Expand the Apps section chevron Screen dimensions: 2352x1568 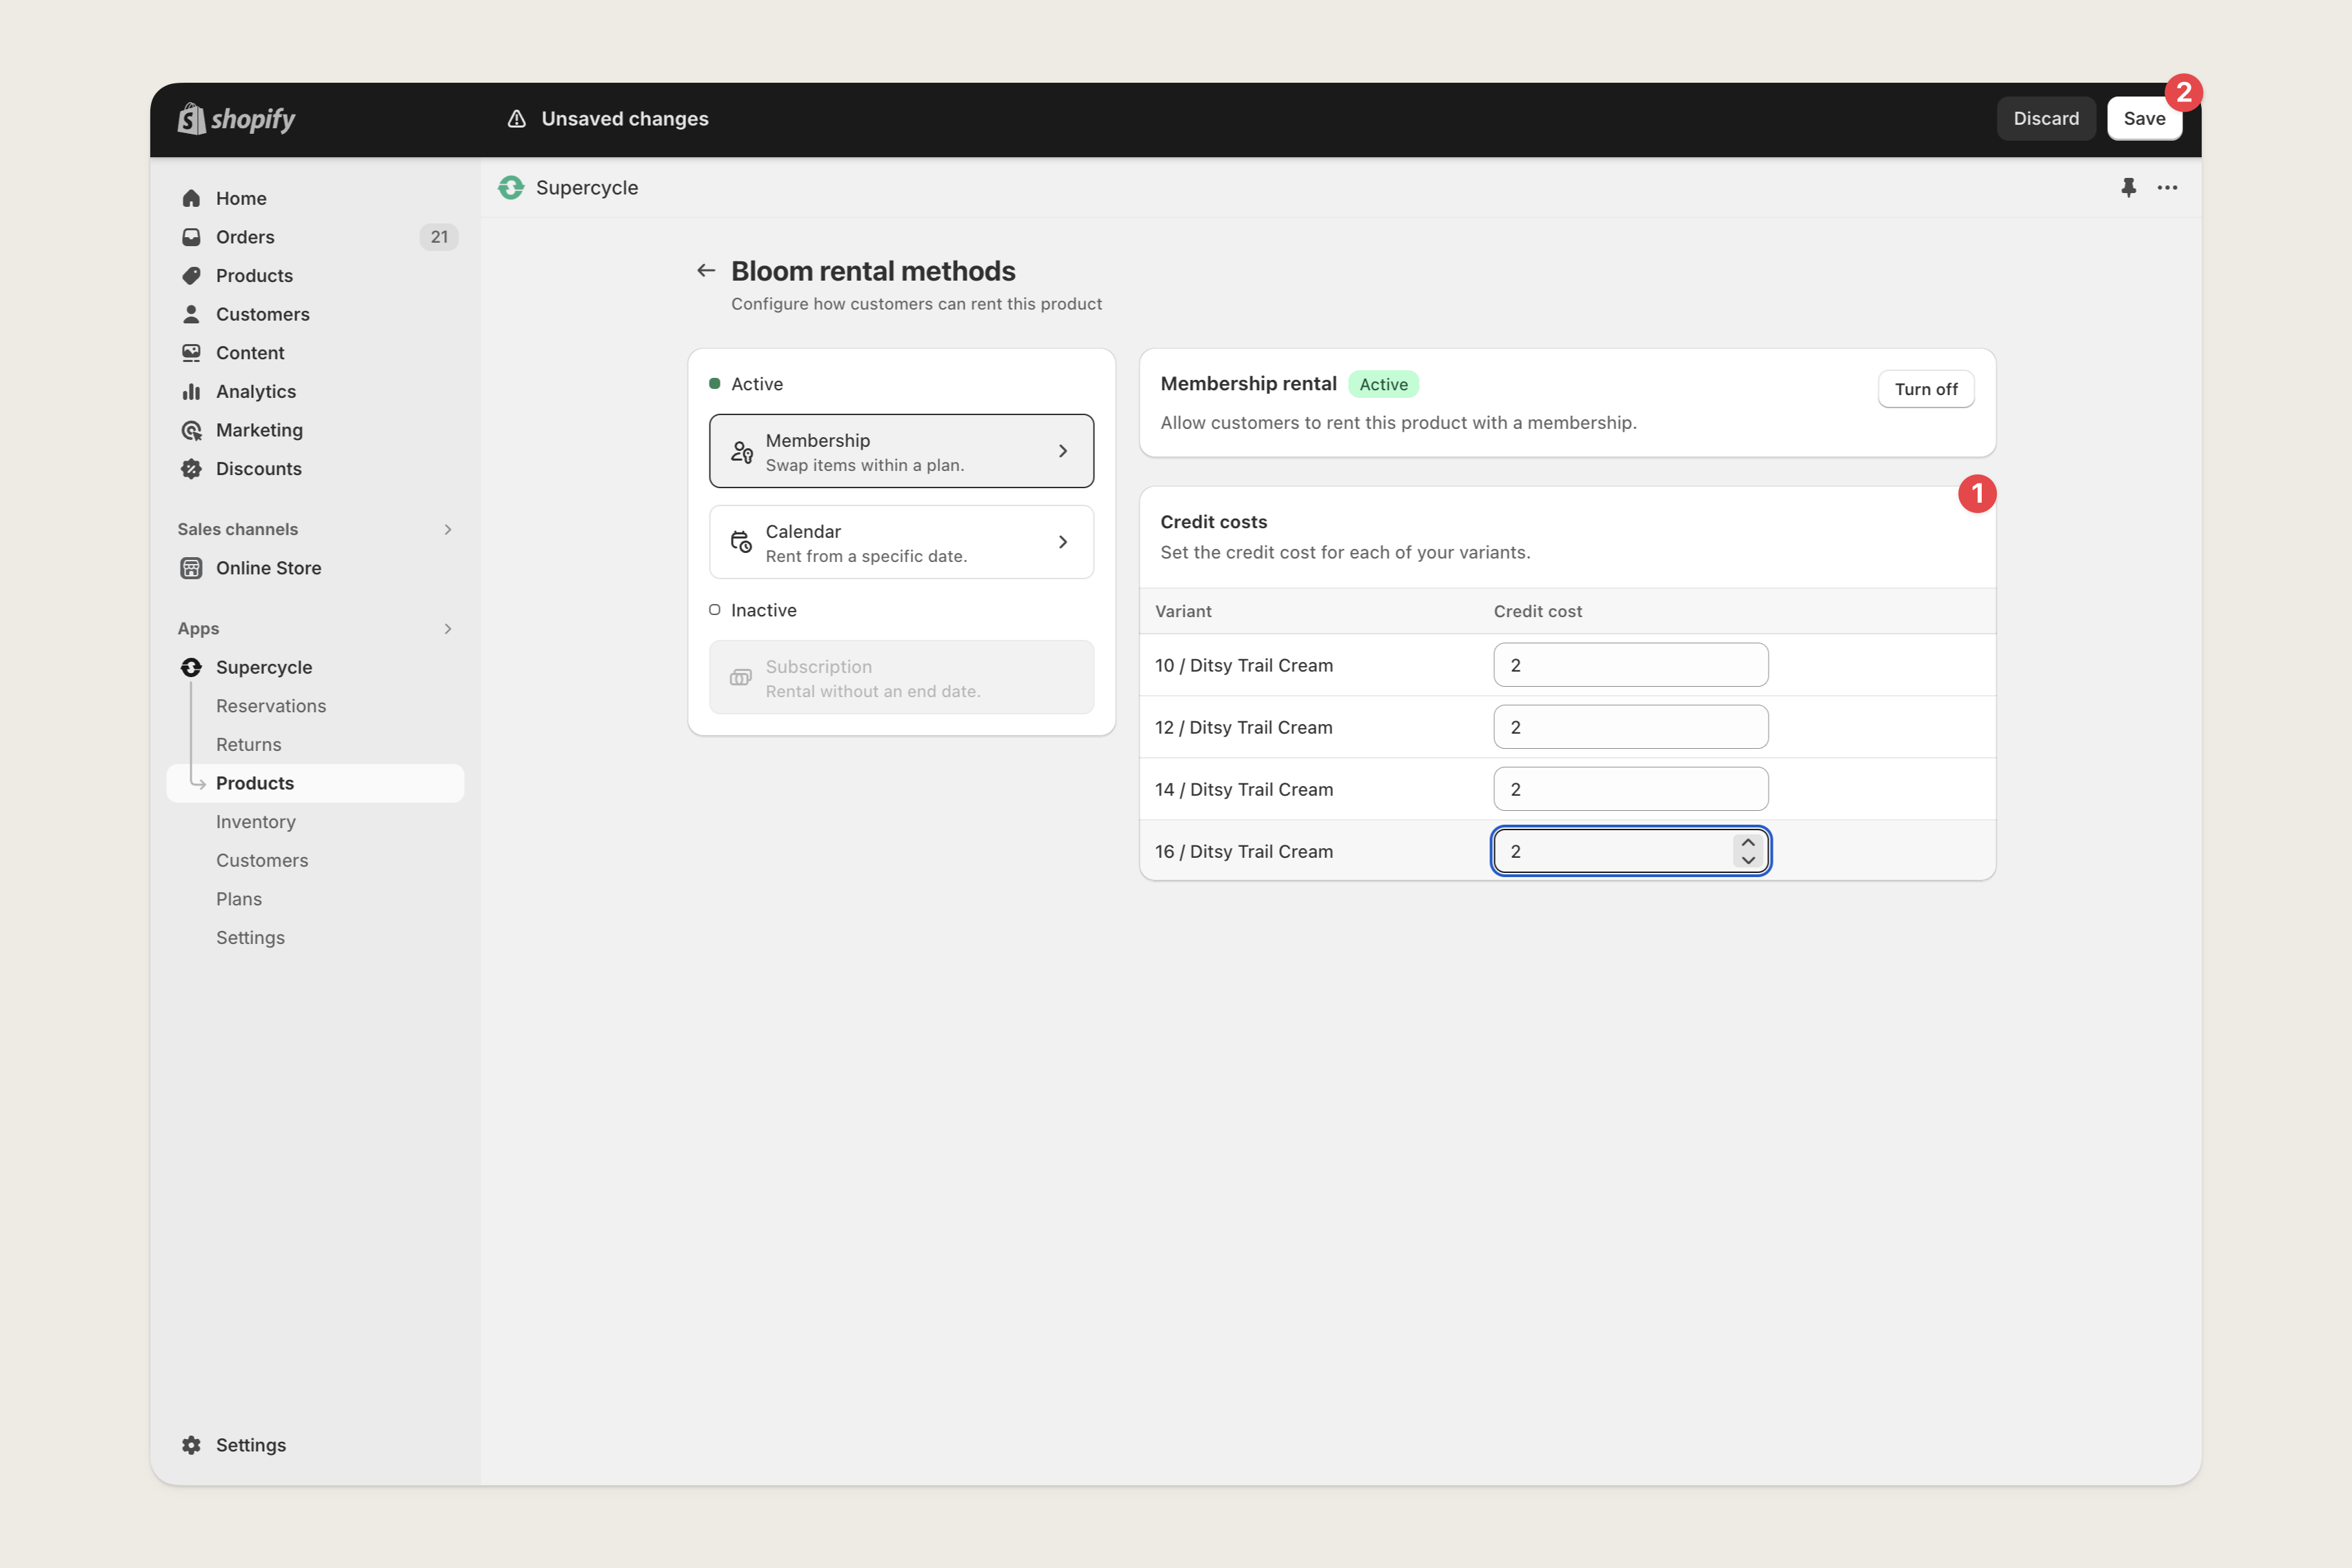448,629
